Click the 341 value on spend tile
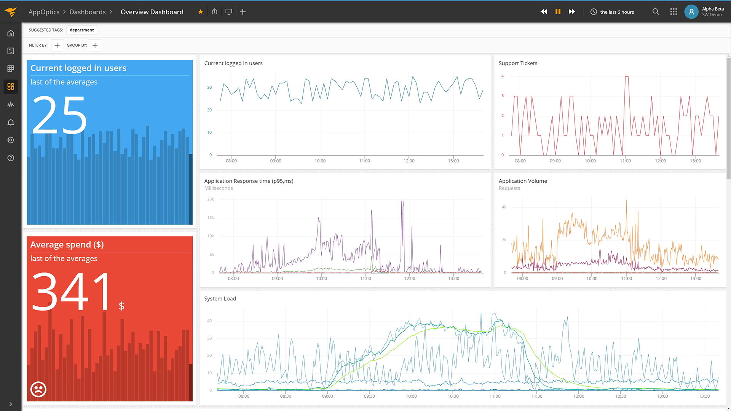731x411 pixels. pyautogui.click(x=72, y=292)
